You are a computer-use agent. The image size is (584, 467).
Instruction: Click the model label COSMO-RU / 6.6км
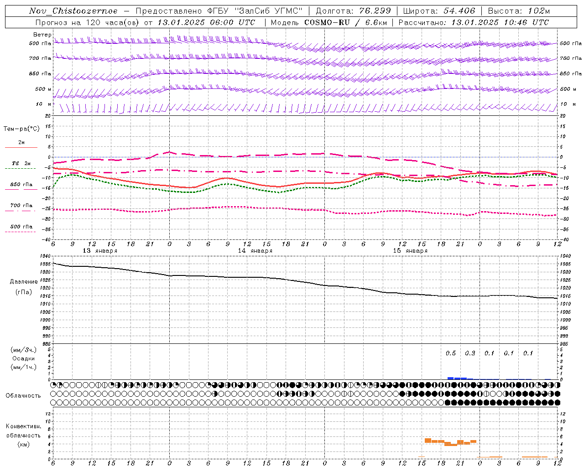[x=345, y=22]
